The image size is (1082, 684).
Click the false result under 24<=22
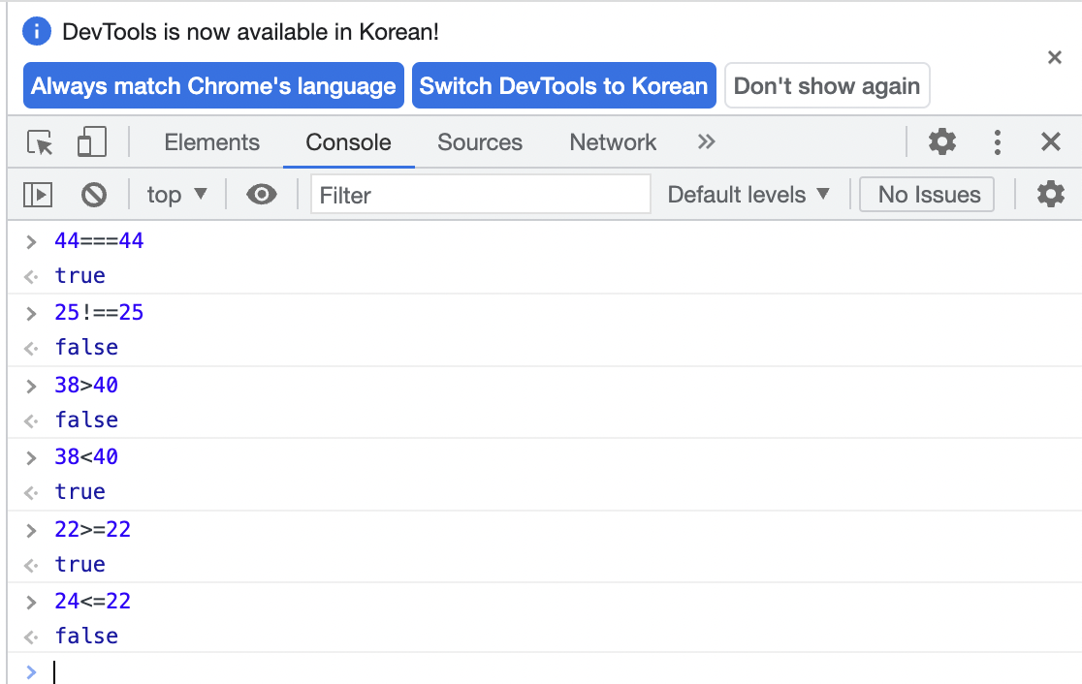click(x=87, y=636)
